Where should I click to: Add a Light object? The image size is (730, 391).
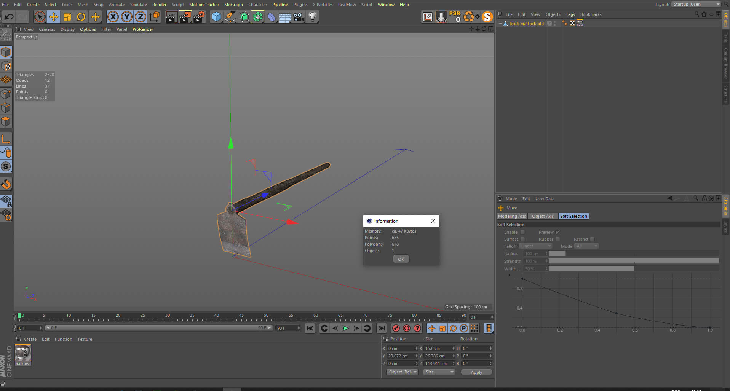(x=313, y=17)
